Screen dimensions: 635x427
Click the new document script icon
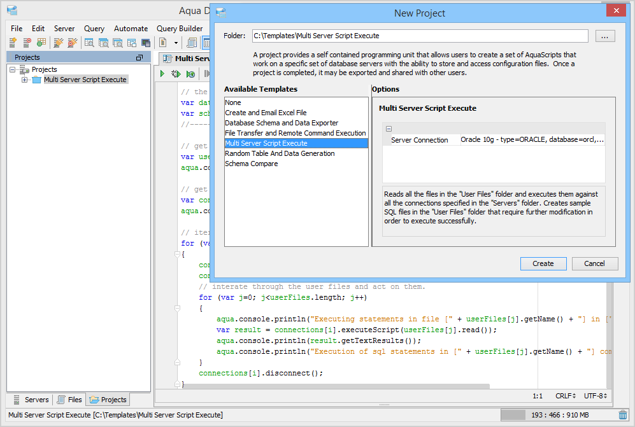163,42
